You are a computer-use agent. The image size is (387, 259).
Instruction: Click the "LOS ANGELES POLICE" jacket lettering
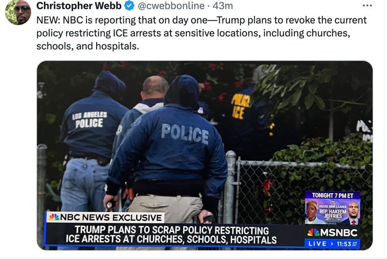pos(89,120)
